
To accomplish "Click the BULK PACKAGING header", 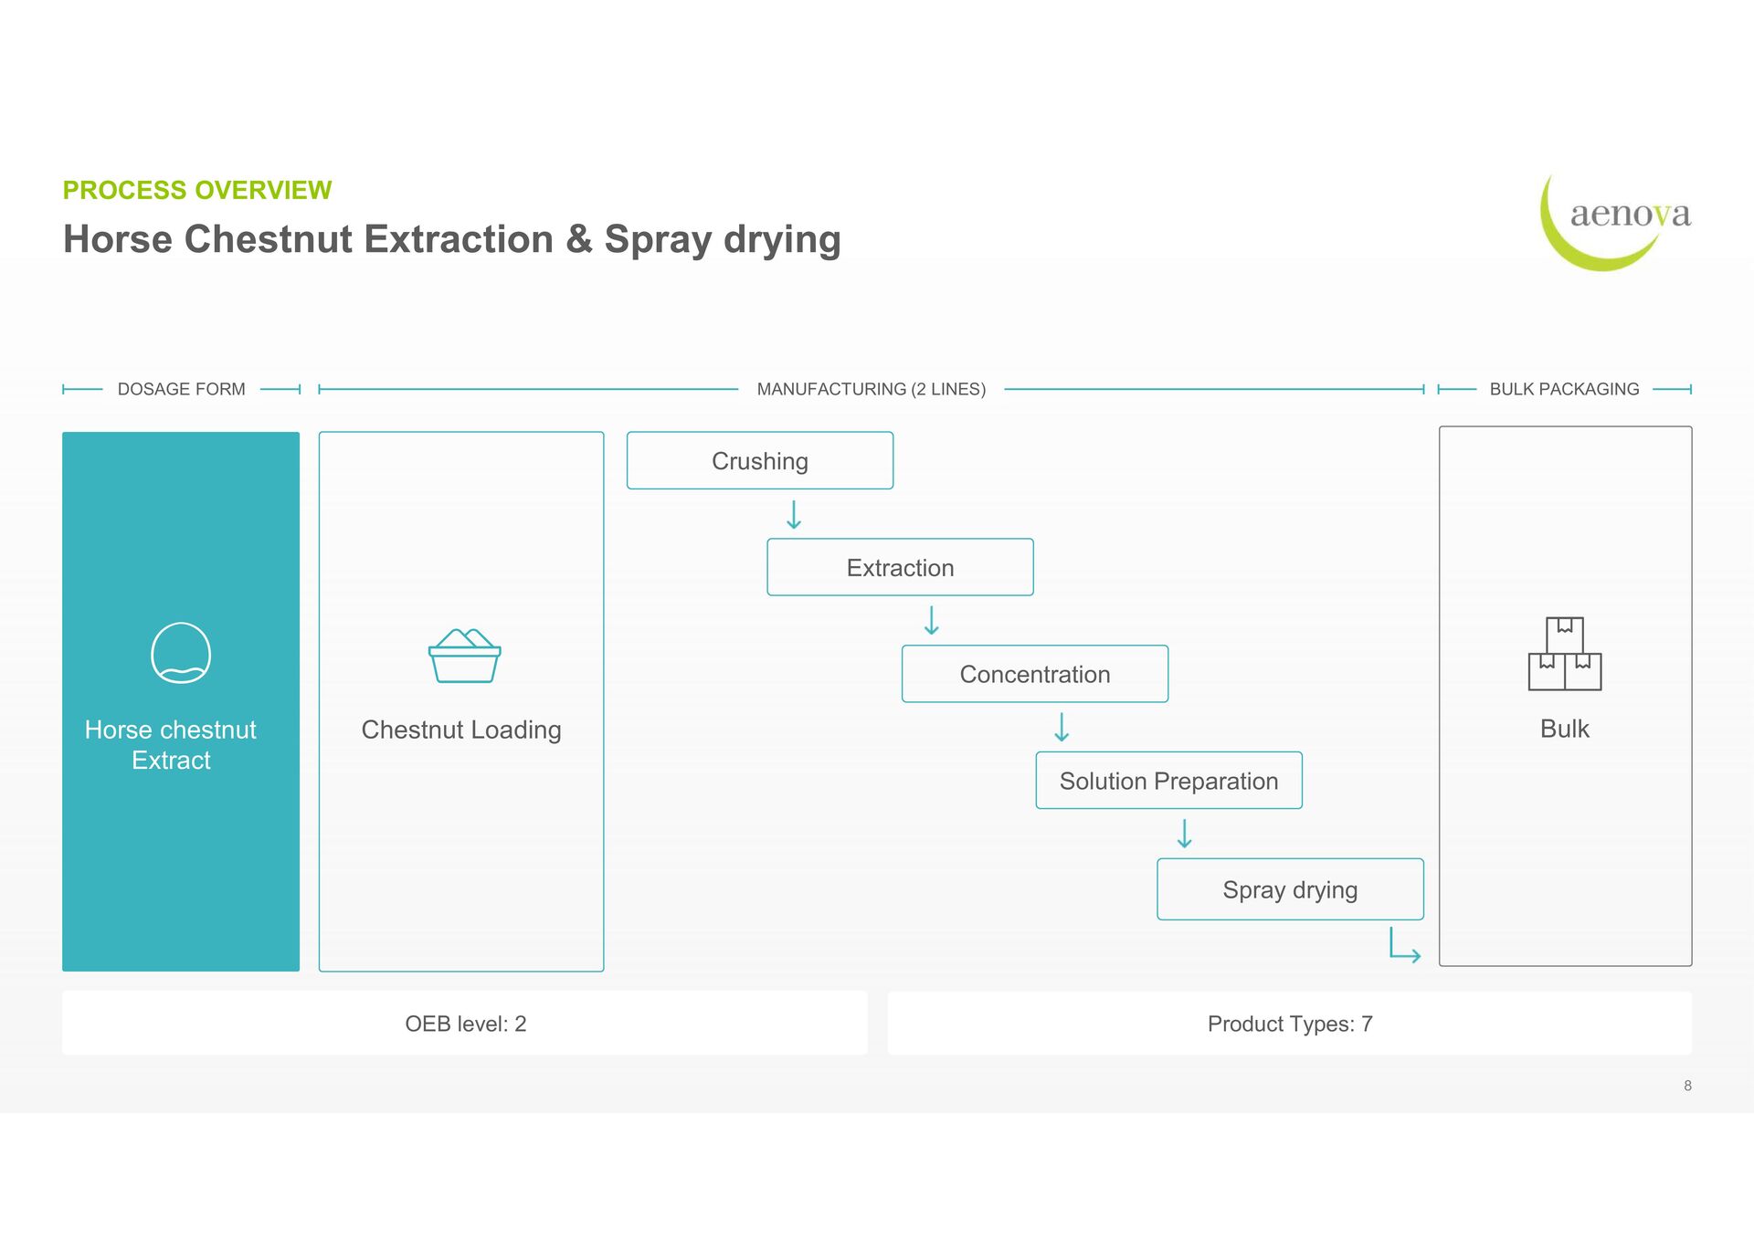I will (1565, 389).
